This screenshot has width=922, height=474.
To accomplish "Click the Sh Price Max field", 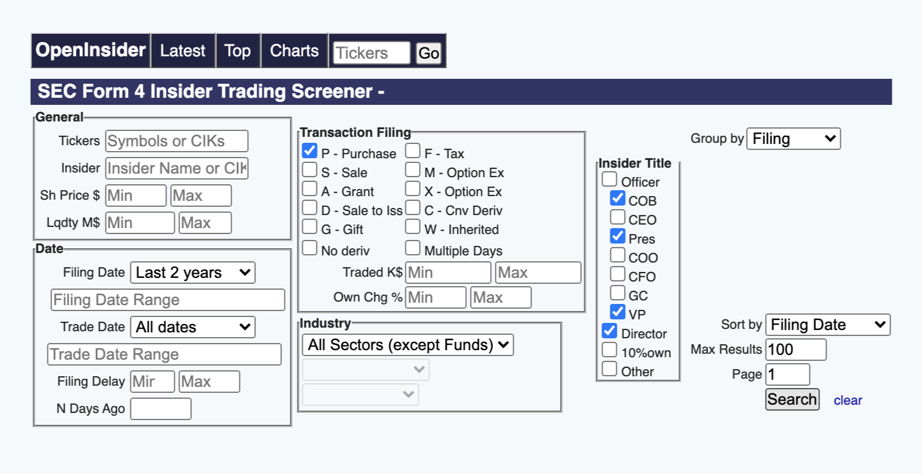I will click(x=201, y=196).
